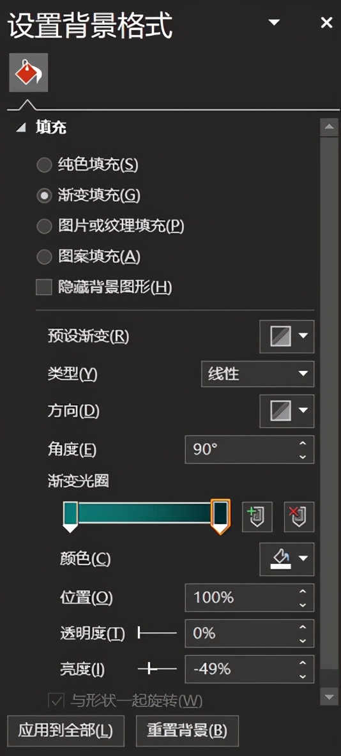
Task: Click Apply to All (应用到全部) button
Action: point(66,731)
